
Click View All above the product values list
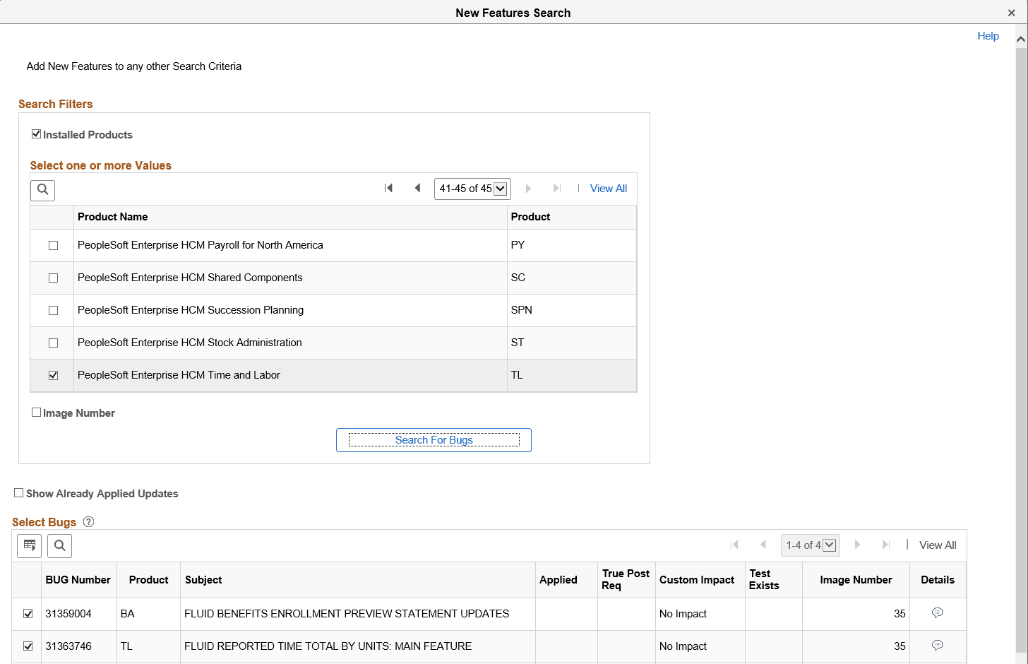pos(608,188)
